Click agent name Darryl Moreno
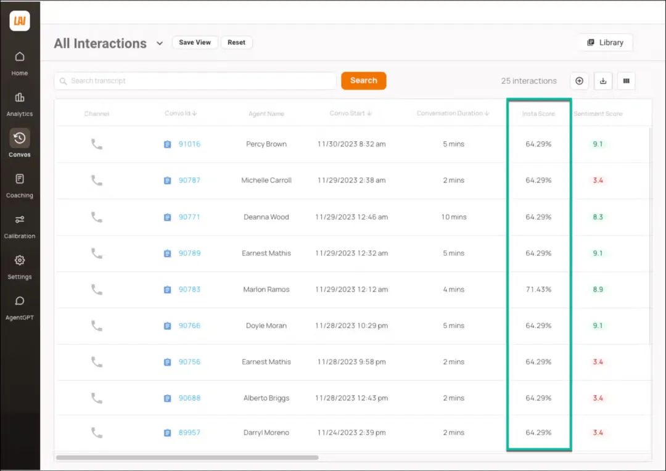Viewport: 666px width, 471px height. [x=266, y=432]
